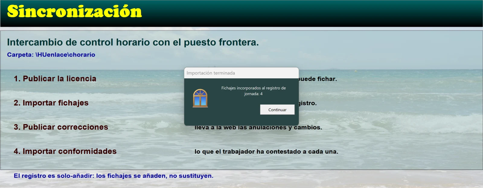Click the 'Importación terminada' dialog title bar

pyautogui.click(x=241, y=73)
